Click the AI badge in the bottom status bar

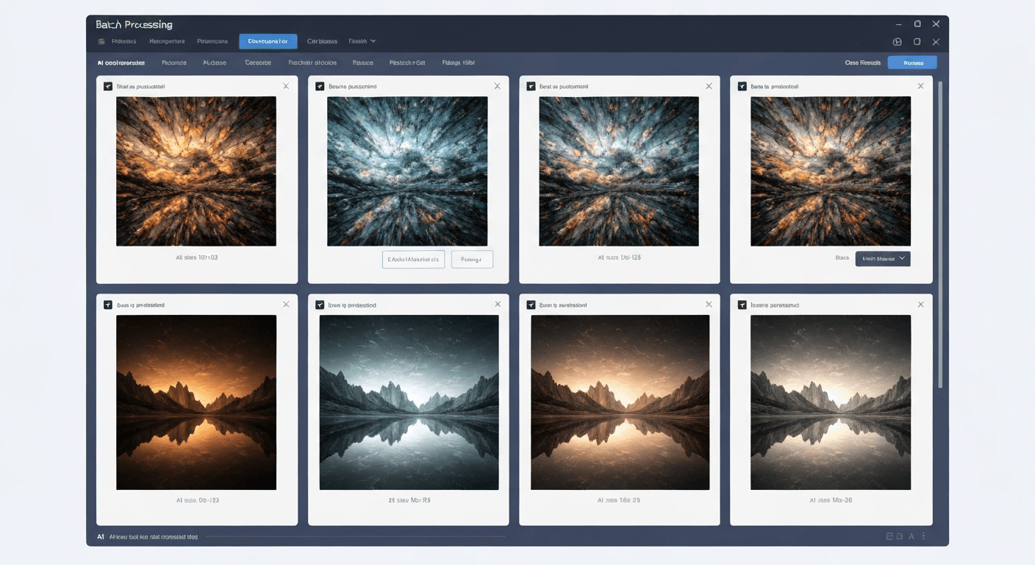tap(101, 536)
